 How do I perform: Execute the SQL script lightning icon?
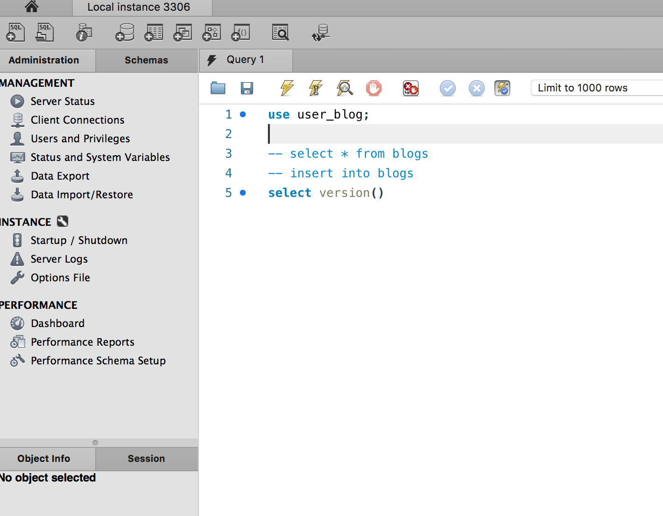287,88
